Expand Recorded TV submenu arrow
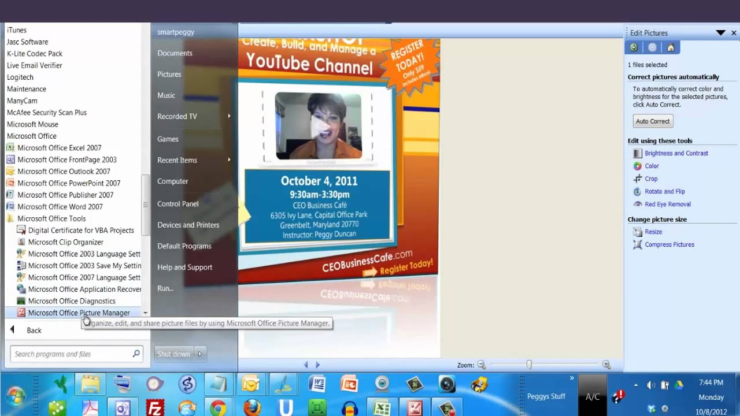The width and height of the screenshot is (740, 416). (229, 116)
